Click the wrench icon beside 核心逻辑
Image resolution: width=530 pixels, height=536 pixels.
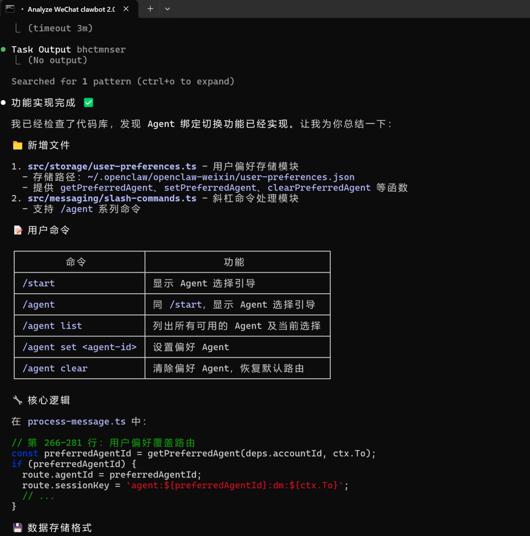coord(18,400)
